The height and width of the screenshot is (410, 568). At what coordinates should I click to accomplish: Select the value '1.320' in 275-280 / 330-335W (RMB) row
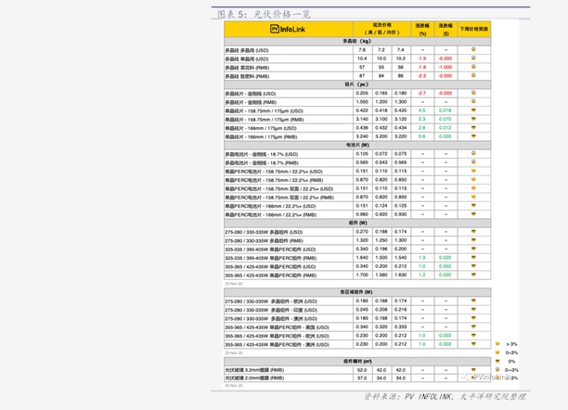362,240
